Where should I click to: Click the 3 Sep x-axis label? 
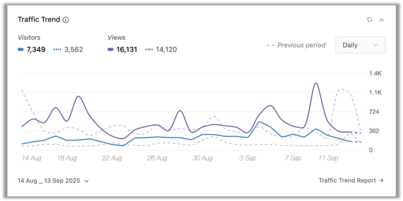click(x=248, y=158)
